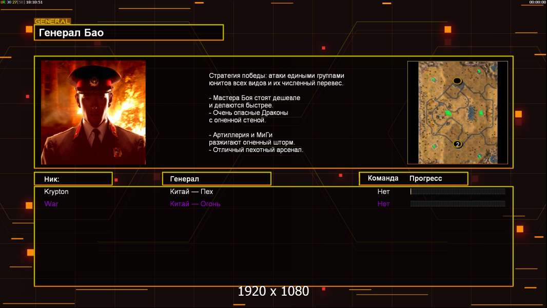This screenshot has height=308, width=547.
Task: Click the 00:00:00 timer readout
Action: [537, 2]
